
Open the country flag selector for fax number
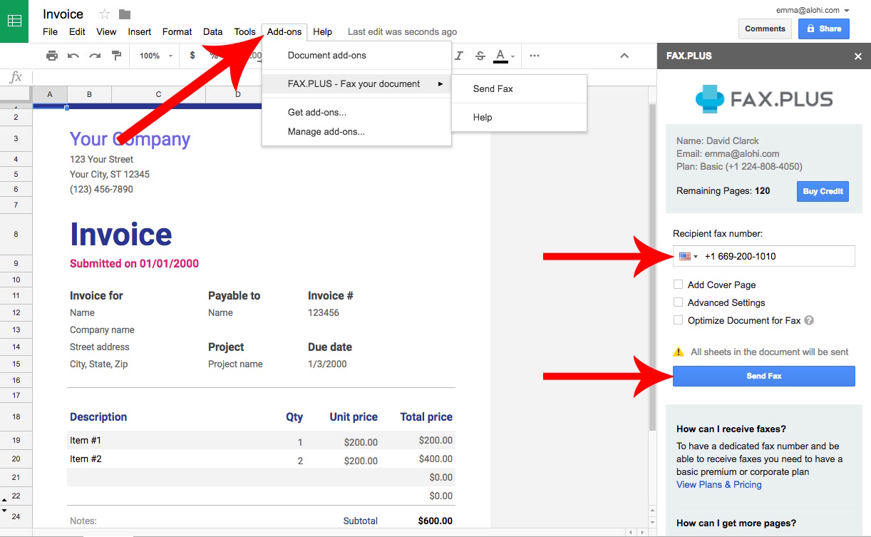(x=686, y=255)
